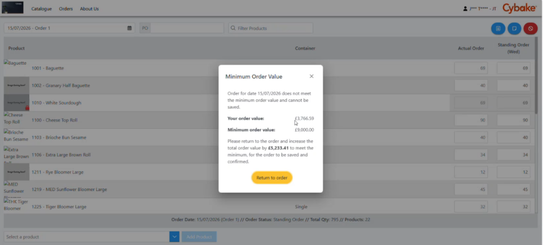Viewport: 543px width, 245px height.
Task: Click the magnifier icon in Filter Products
Action: 233,28
